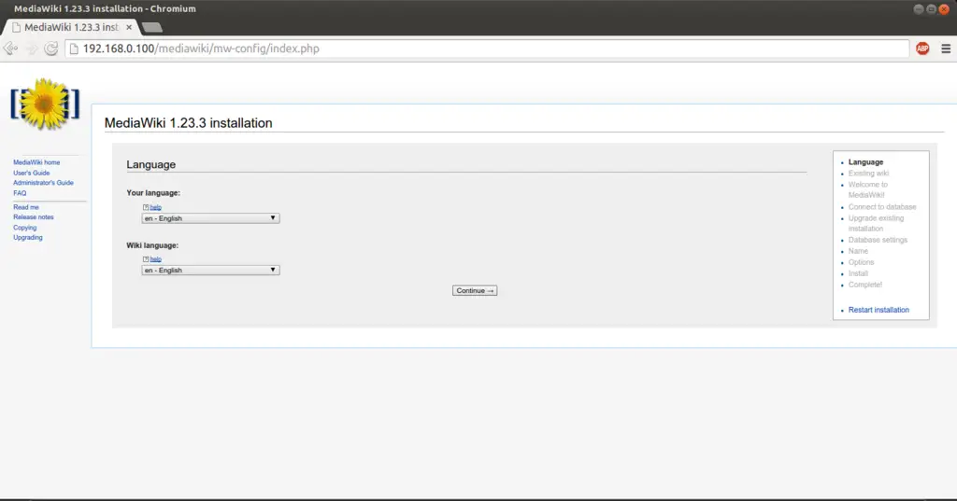
Task: Click the MediaWiki sunflower logo
Action: (45, 104)
